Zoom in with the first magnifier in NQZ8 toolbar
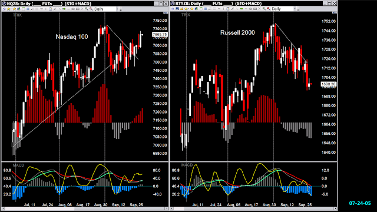This screenshot has width=377, height=212. click(87, 9)
